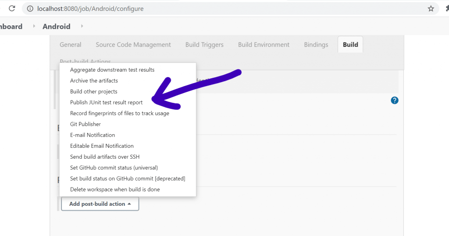Select the Build Environment tab
Screen dimensions: 449x236
tap(264, 45)
